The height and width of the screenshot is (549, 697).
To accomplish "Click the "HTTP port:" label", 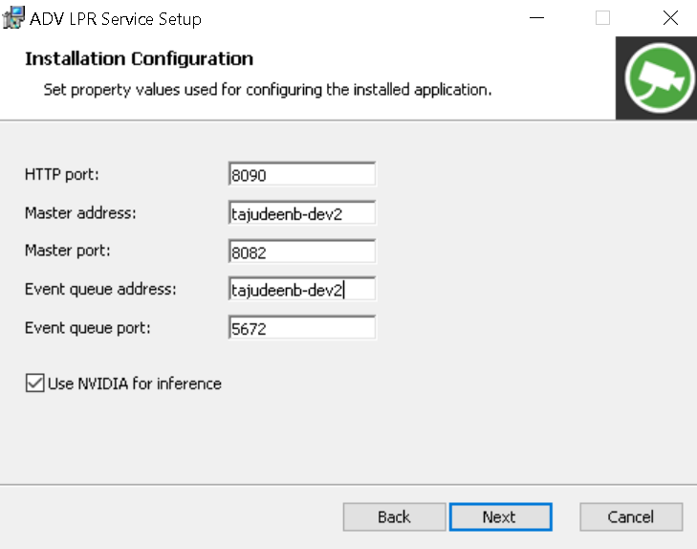I will click(x=62, y=174).
